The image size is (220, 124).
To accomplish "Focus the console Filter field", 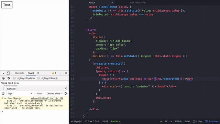I will [x=40, y=93].
